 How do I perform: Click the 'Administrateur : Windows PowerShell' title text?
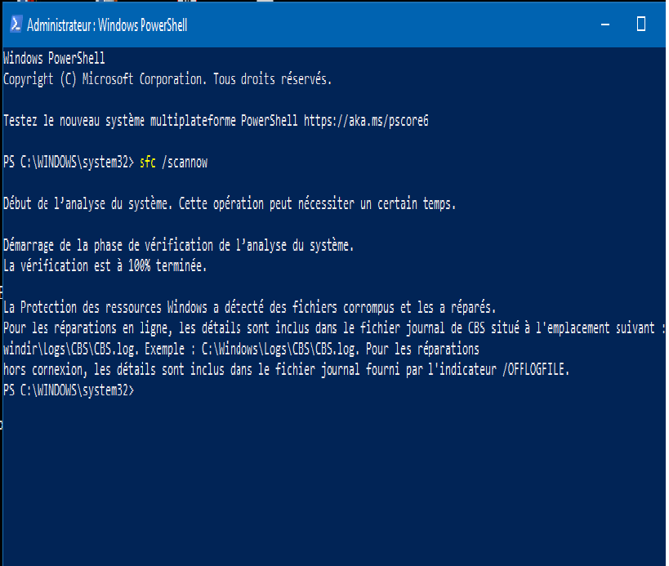click(x=107, y=25)
